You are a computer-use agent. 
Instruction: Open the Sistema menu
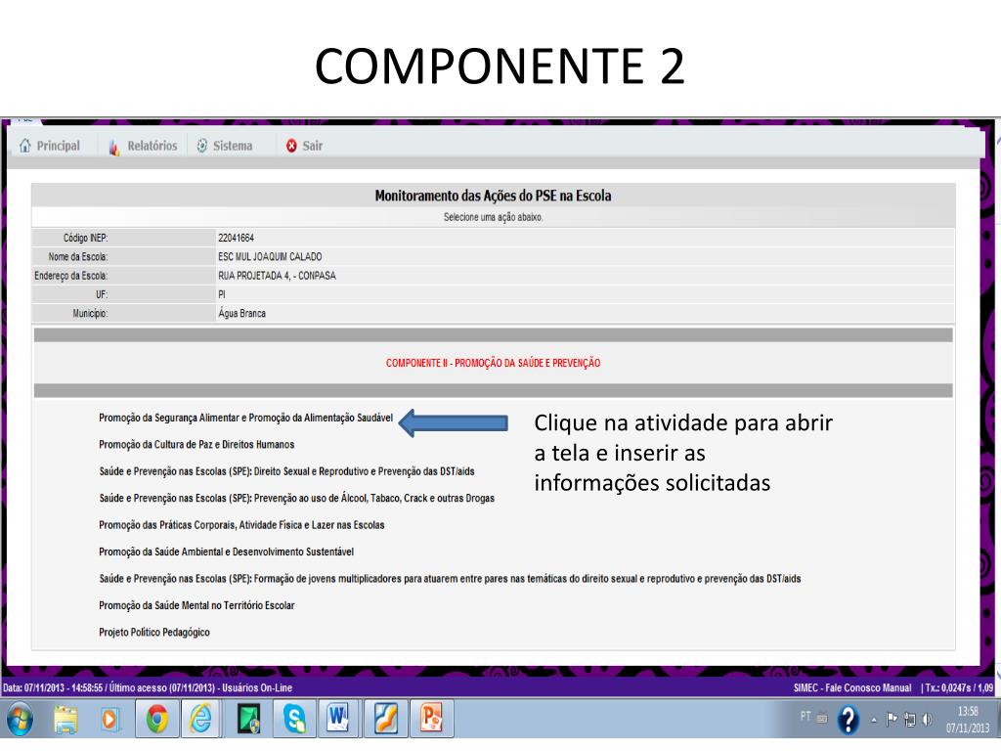(x=224, y=146)
